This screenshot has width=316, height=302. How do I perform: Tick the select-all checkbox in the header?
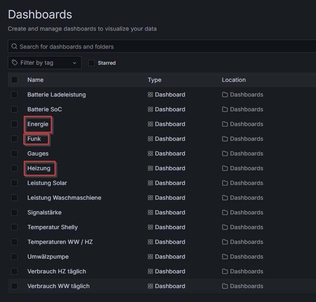(14, 80)
